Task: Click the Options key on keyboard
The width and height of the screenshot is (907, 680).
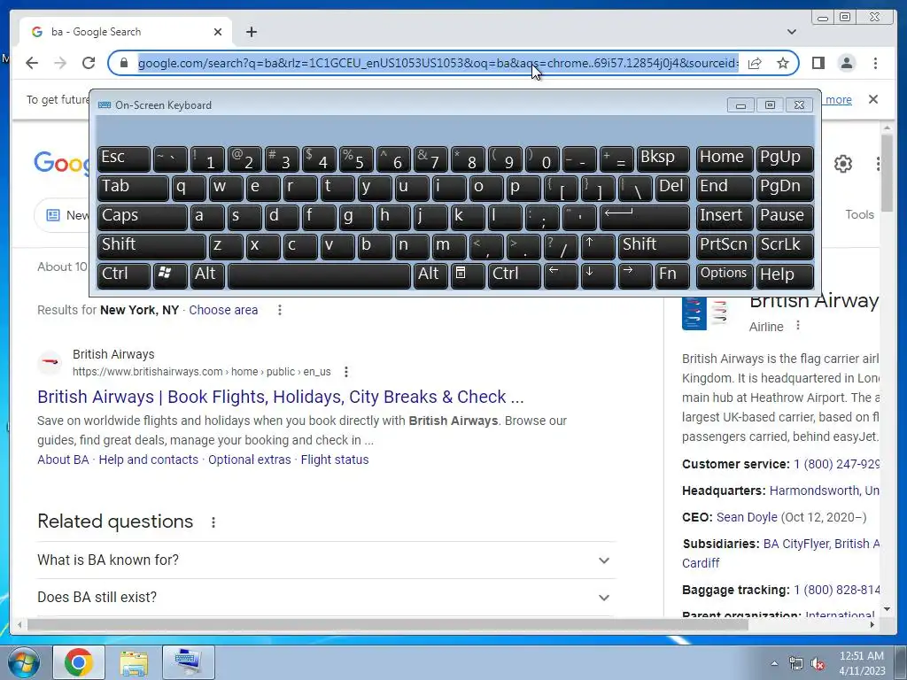Action: [725, 275]
